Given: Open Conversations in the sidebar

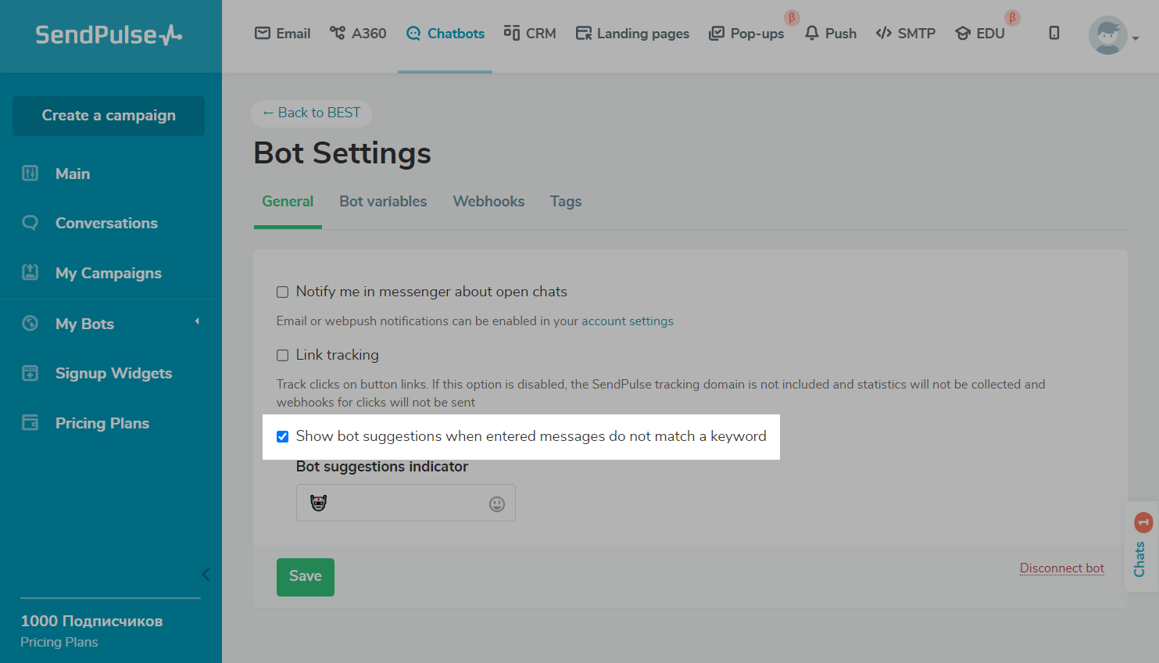Looking at the screenshot, I should click(106, 224).
